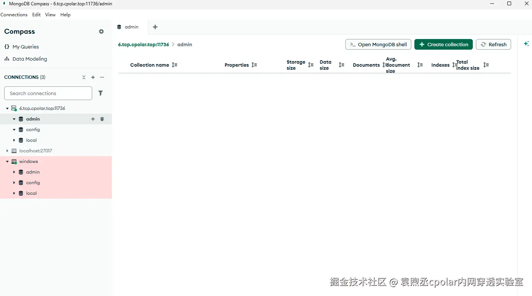Sort by Total index size icon
Screen dimensions: 532x296
tap(486, 65)
